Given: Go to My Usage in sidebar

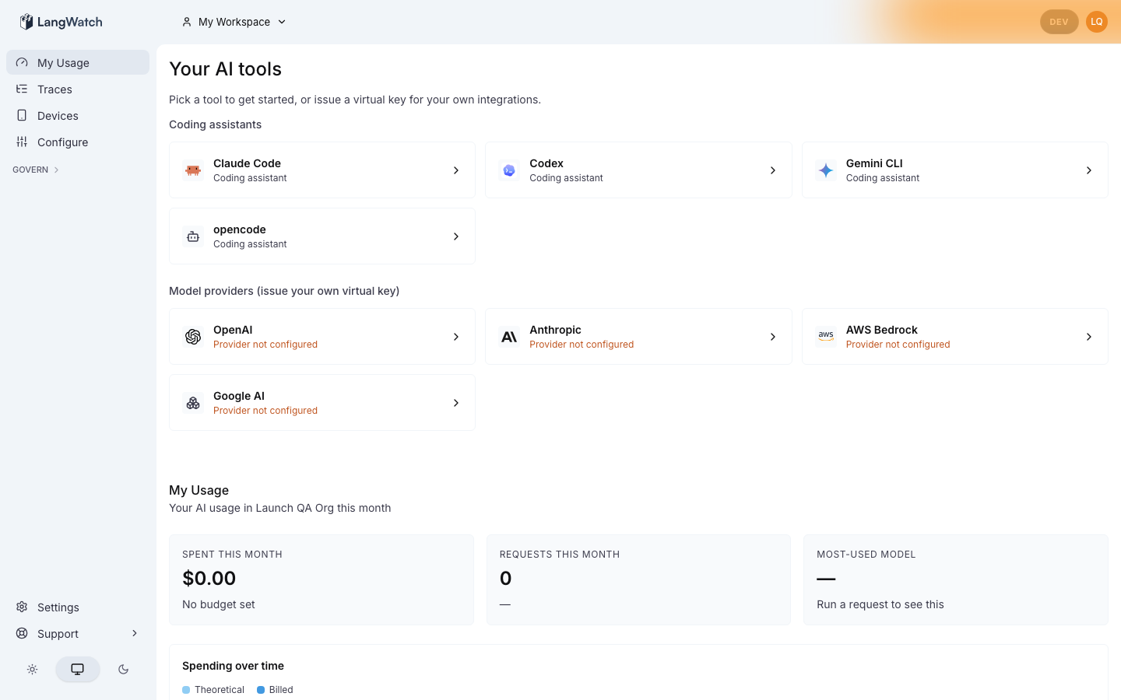Looking at the screenshot, I should [x=78, y=63].
